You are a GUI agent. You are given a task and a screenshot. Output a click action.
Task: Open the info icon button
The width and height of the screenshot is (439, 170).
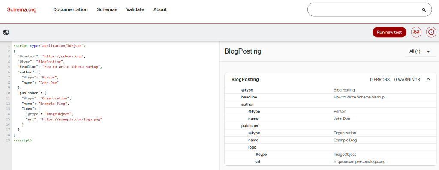[x=431, y=32]
